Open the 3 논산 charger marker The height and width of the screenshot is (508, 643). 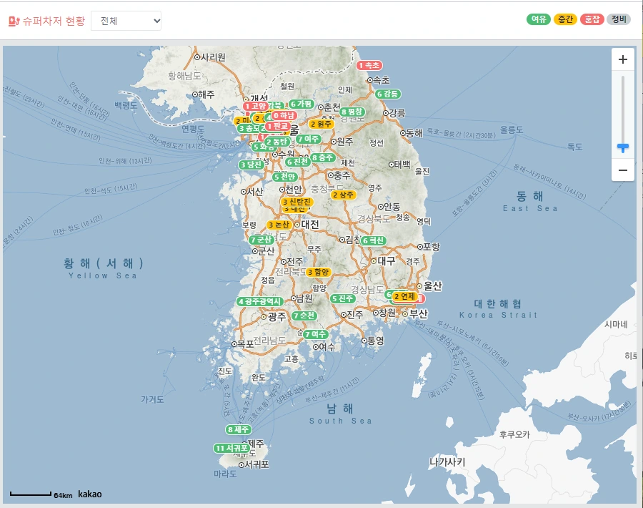pos(279,225)
